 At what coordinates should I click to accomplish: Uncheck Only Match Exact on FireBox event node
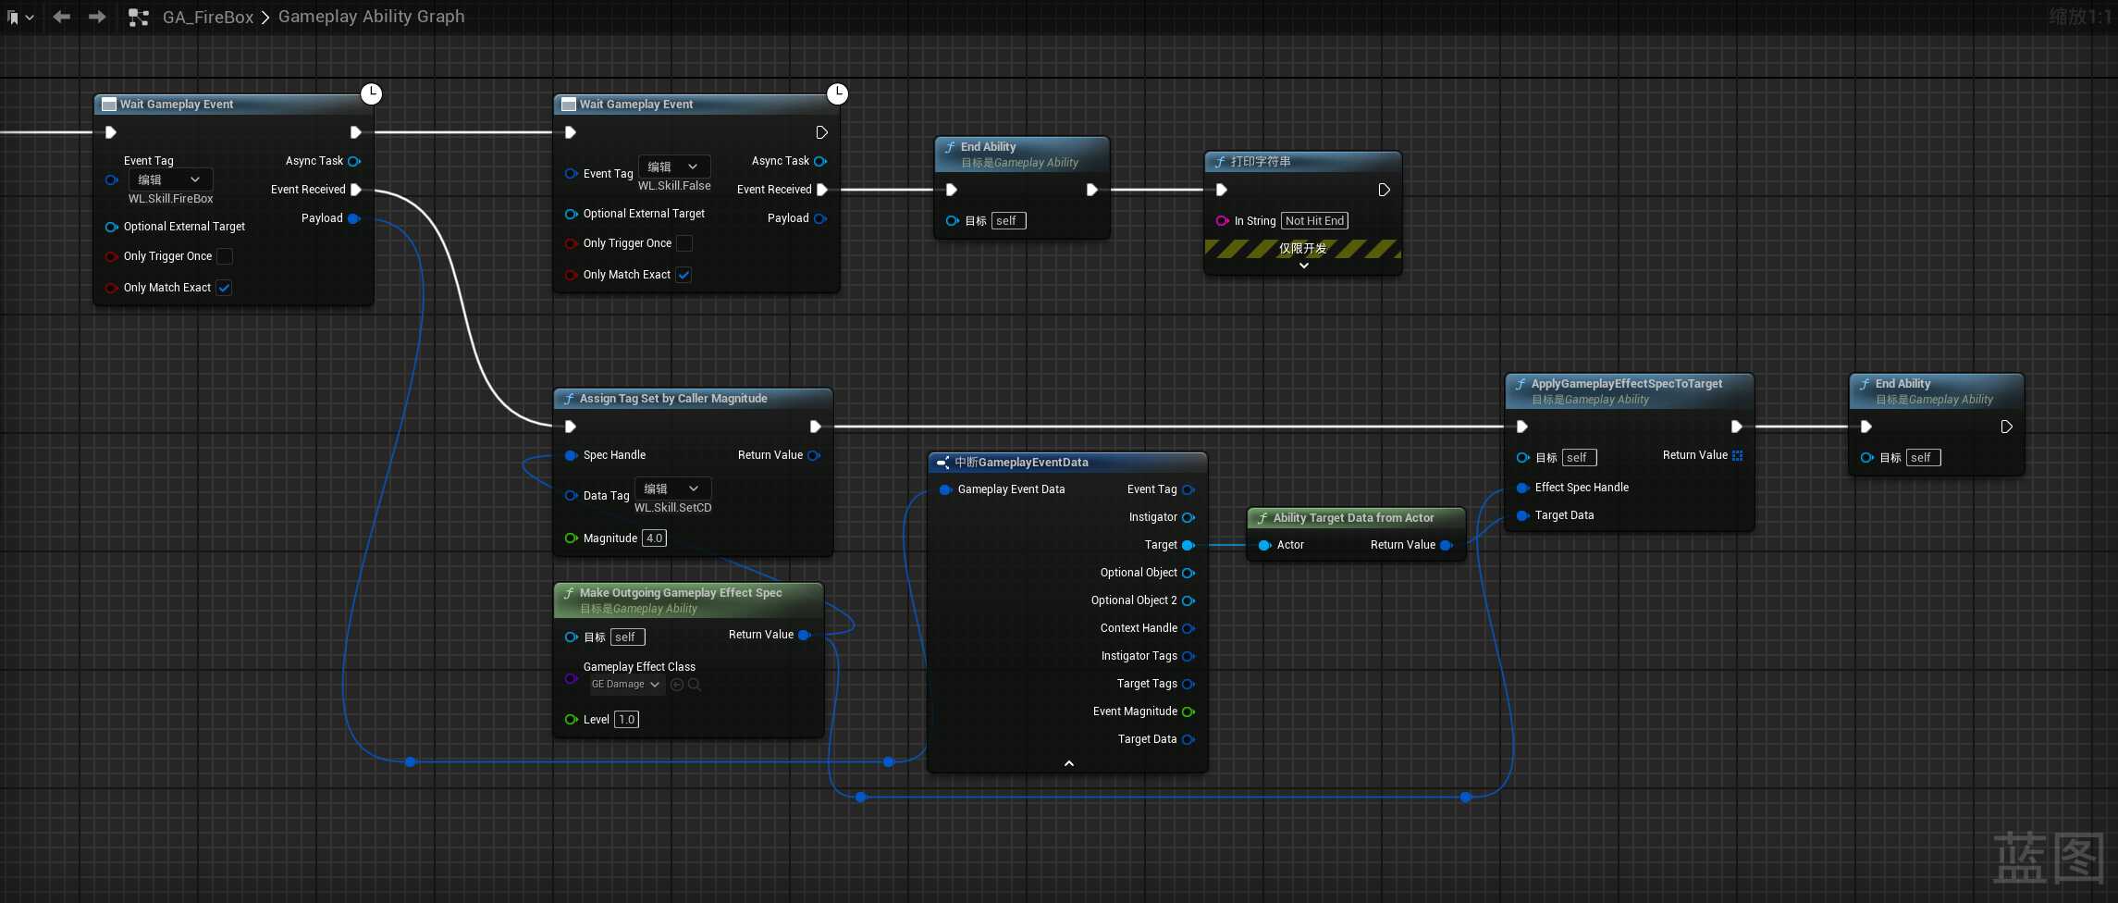tap(224, 288)
